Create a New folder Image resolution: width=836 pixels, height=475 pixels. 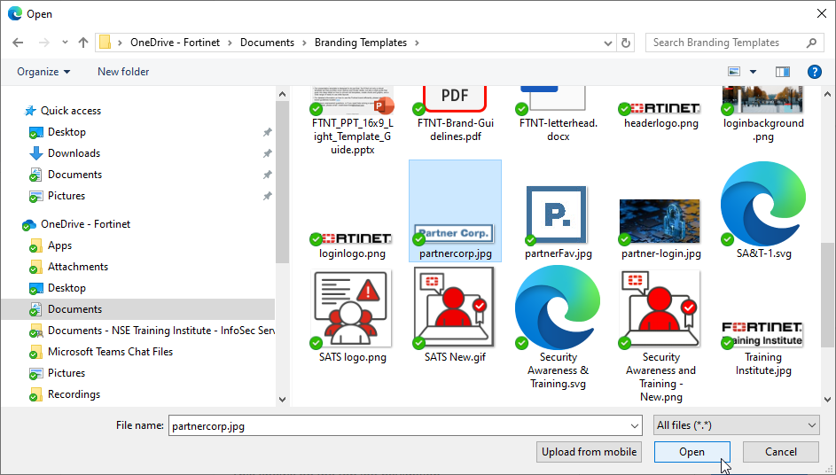click(x=123, y=72)
